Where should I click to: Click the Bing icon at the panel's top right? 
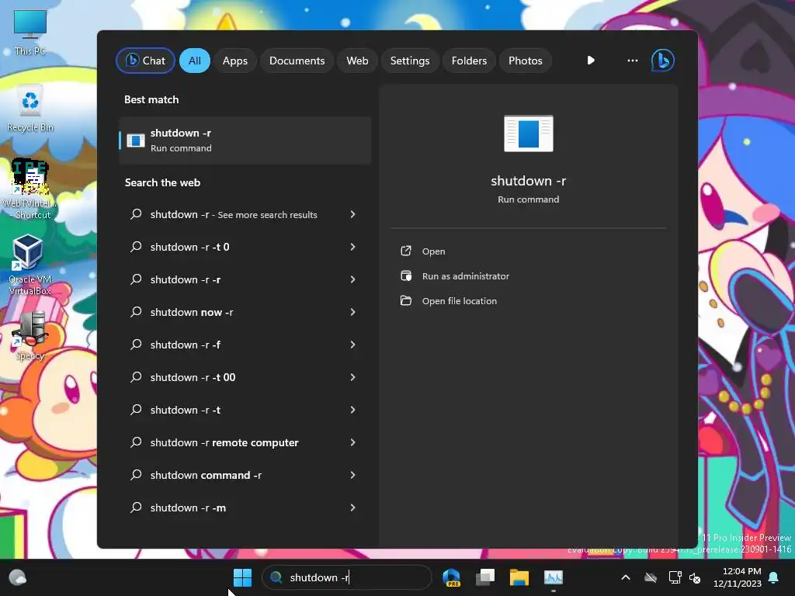click(x=663, y=61)
